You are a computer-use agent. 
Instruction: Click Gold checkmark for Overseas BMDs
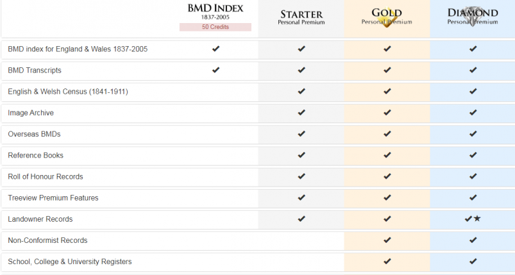coord(387,134)
